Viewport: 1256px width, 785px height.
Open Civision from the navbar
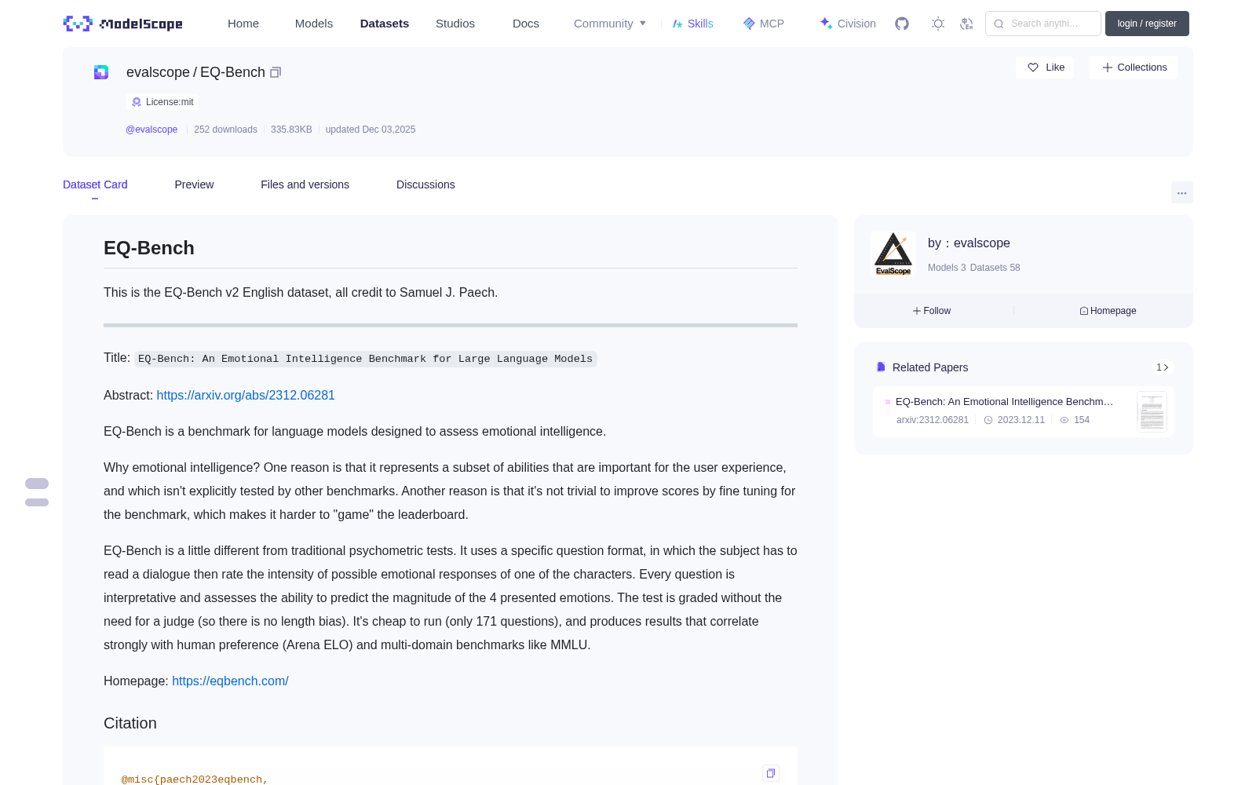(x=848, y=24)
